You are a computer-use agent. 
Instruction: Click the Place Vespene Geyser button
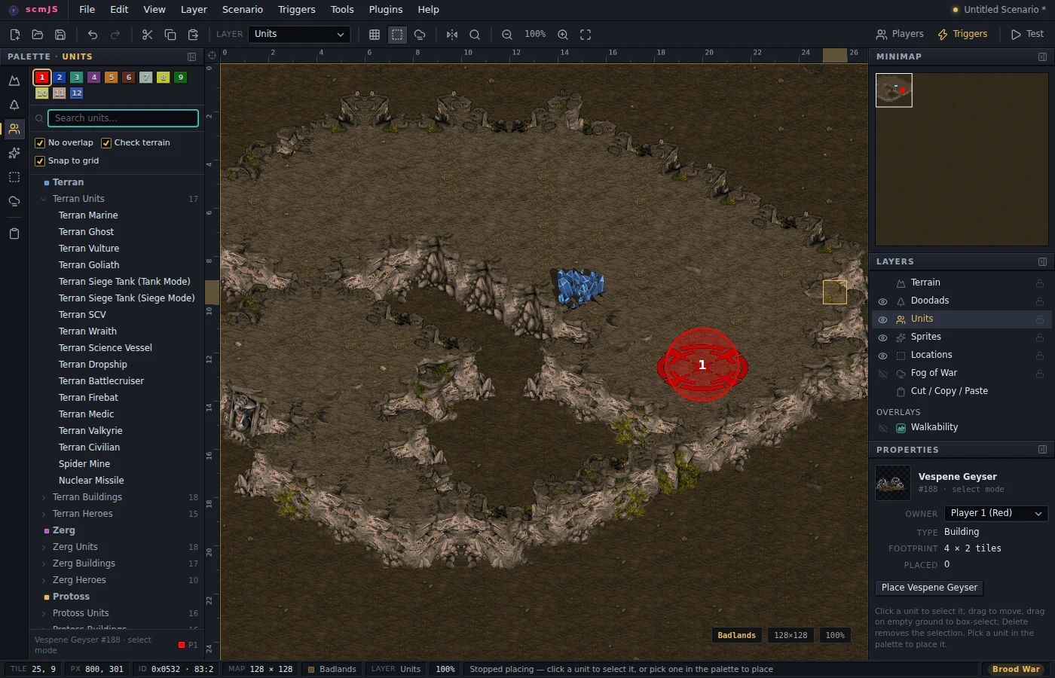[929, 588]
